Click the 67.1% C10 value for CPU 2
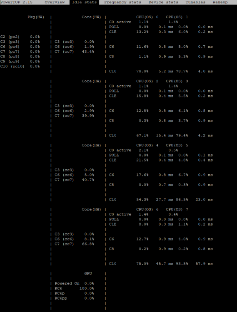The width and height of the screenshot is (237, 312). (x=142, y=136)
